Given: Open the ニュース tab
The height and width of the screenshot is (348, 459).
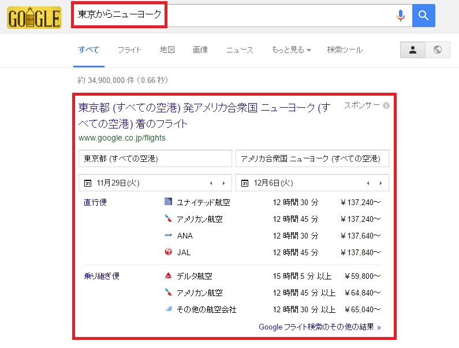Looking at the screenshot, I should point(240,50).
